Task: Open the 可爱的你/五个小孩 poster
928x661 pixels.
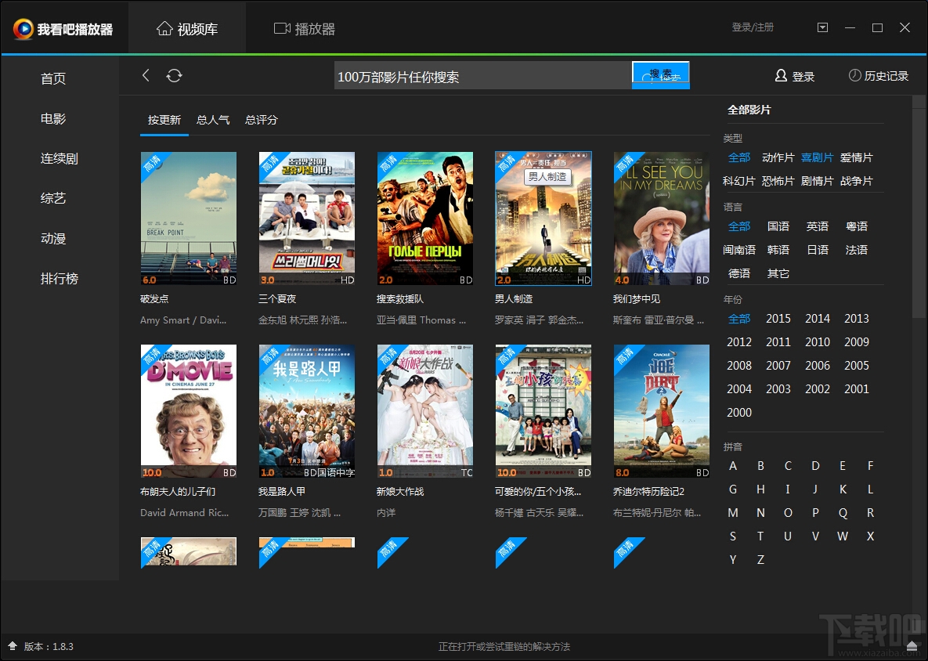Action: coord(543,411)
